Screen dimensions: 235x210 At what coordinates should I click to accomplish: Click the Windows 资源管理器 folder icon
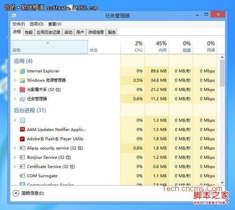[x=23, y=81]
